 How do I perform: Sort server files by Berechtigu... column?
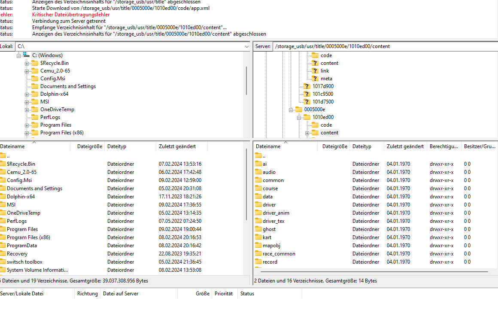(444, 146)
